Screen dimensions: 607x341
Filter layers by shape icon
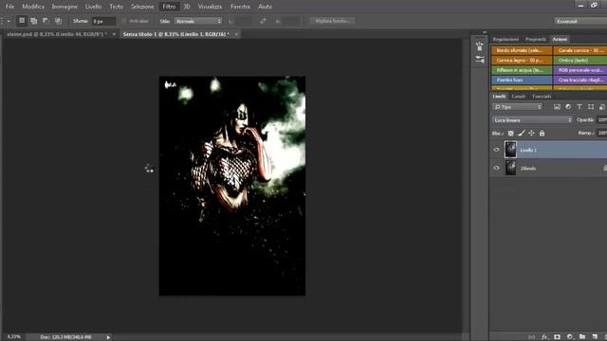pyautogui.click(x=591, y=107)
